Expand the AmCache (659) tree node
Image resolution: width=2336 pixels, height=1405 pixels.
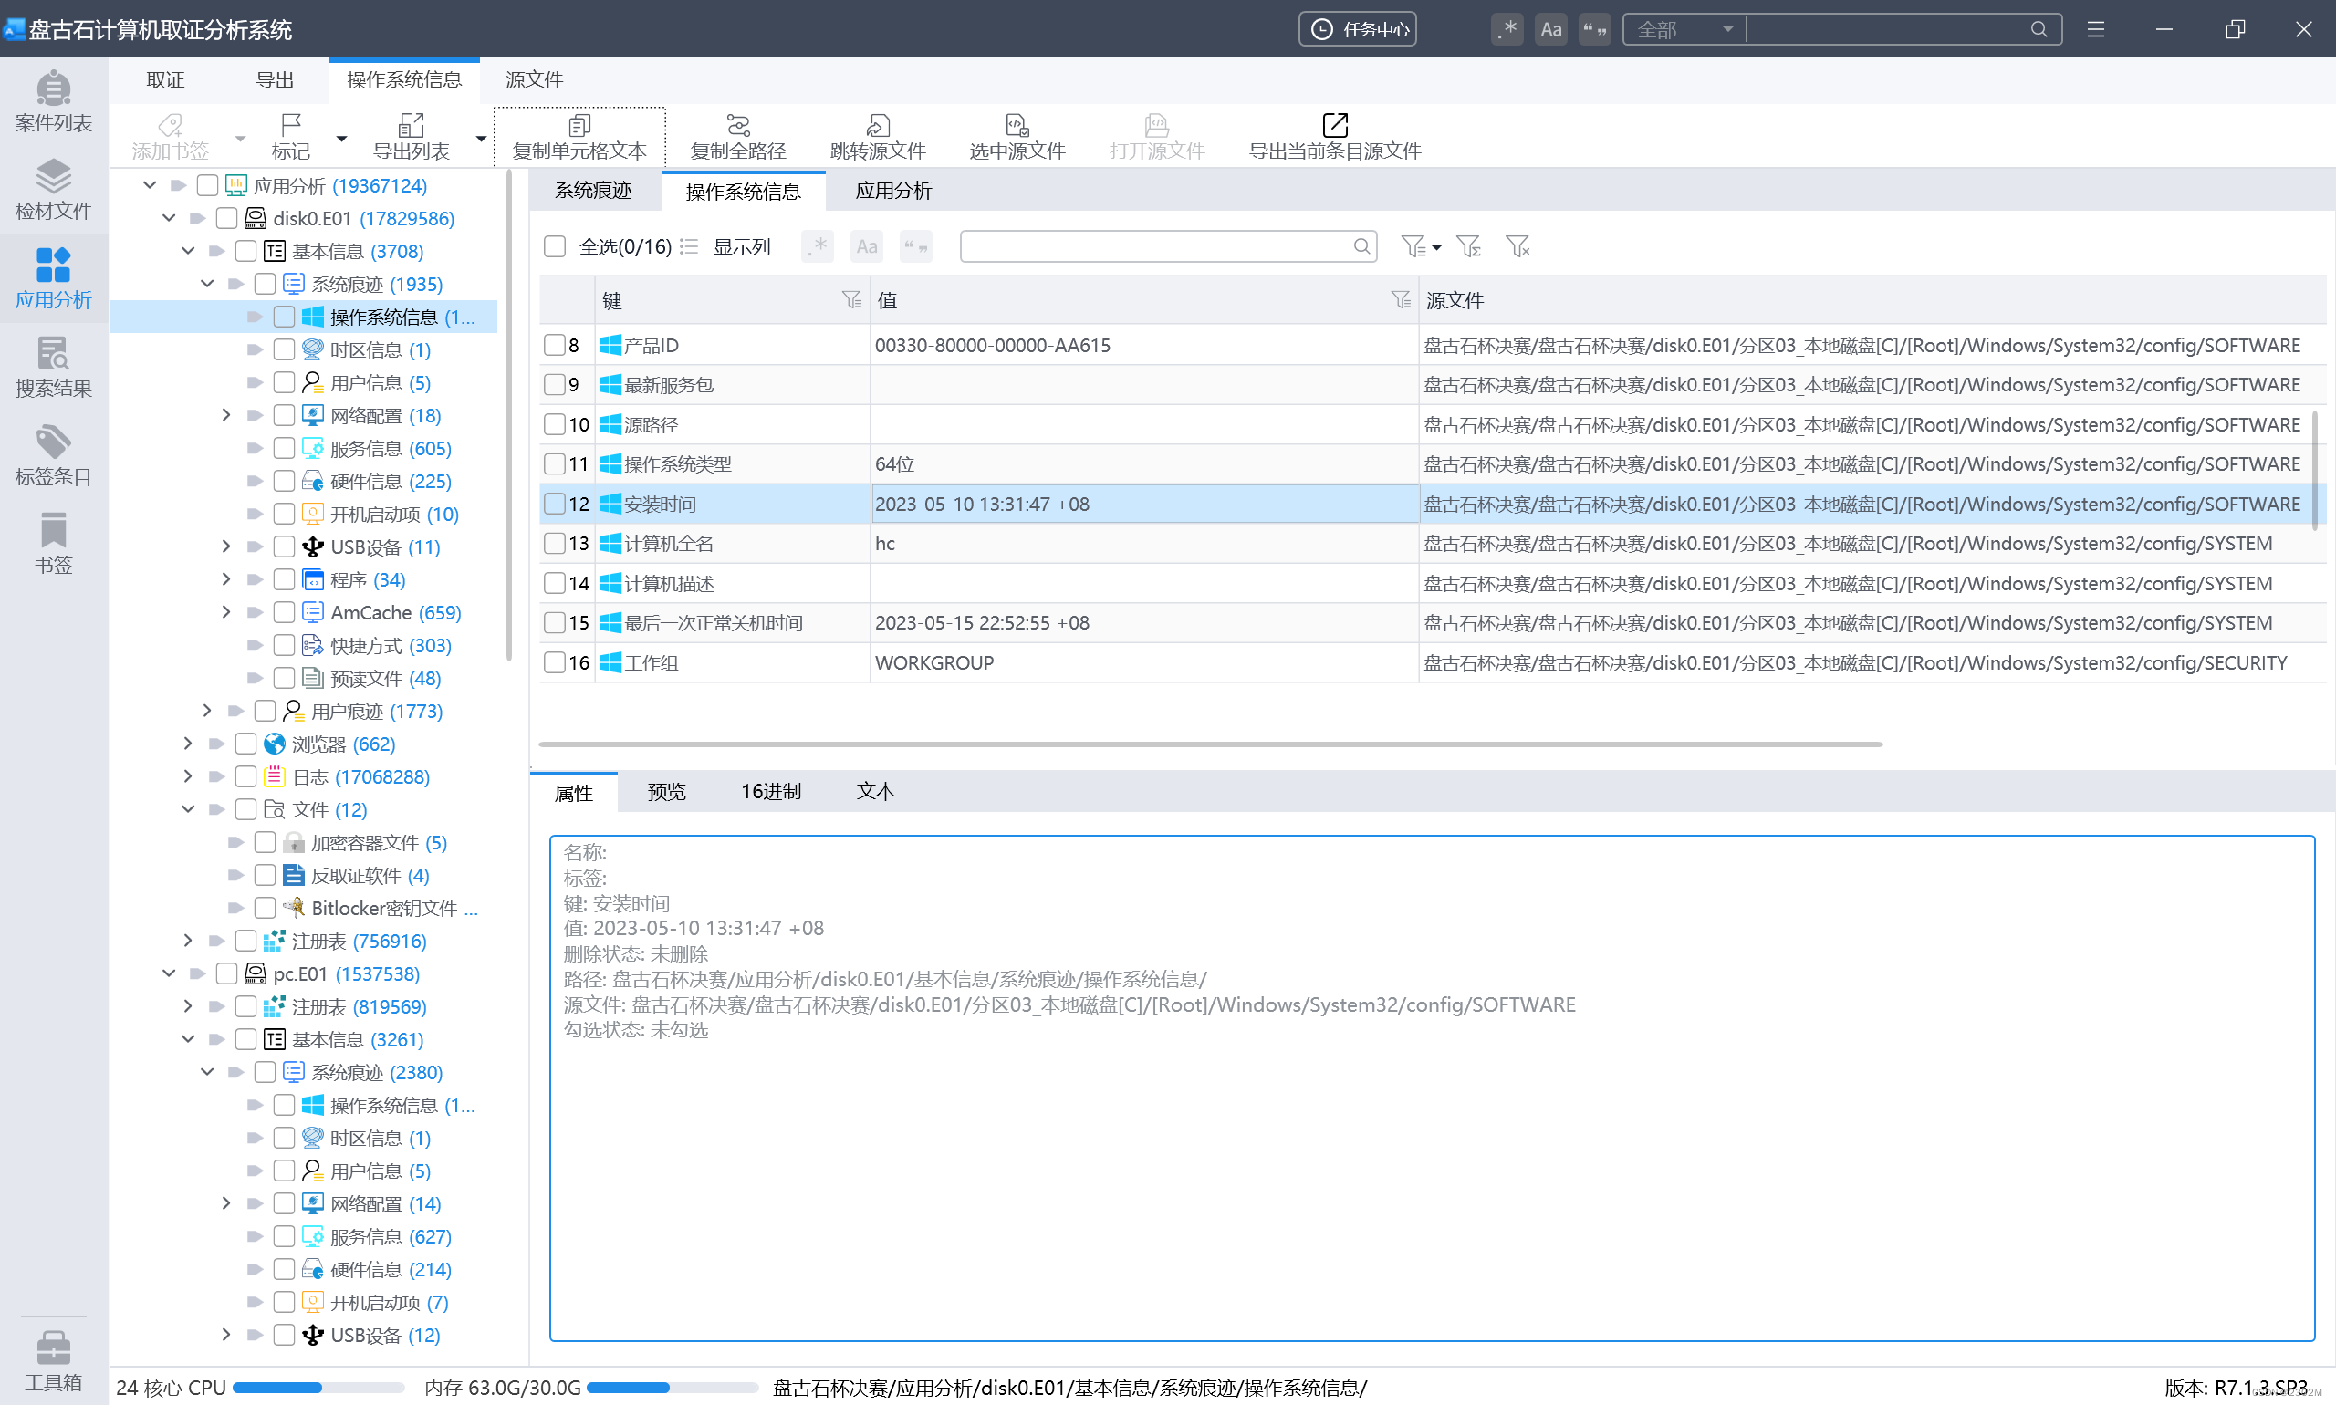click(226, 611)
